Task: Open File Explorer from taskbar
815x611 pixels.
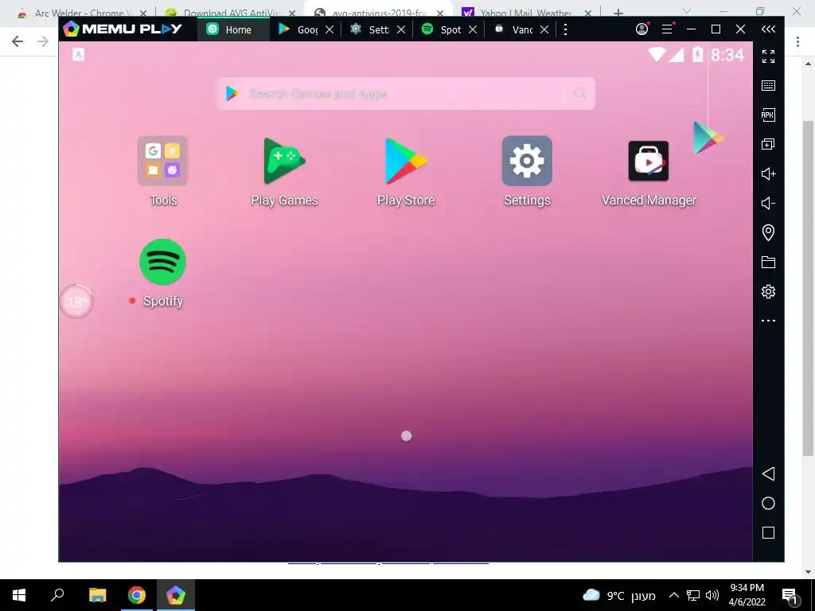Action: tap(97, 595)
